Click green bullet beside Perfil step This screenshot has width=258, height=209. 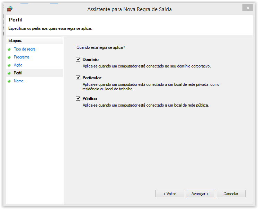coord(9,73)
